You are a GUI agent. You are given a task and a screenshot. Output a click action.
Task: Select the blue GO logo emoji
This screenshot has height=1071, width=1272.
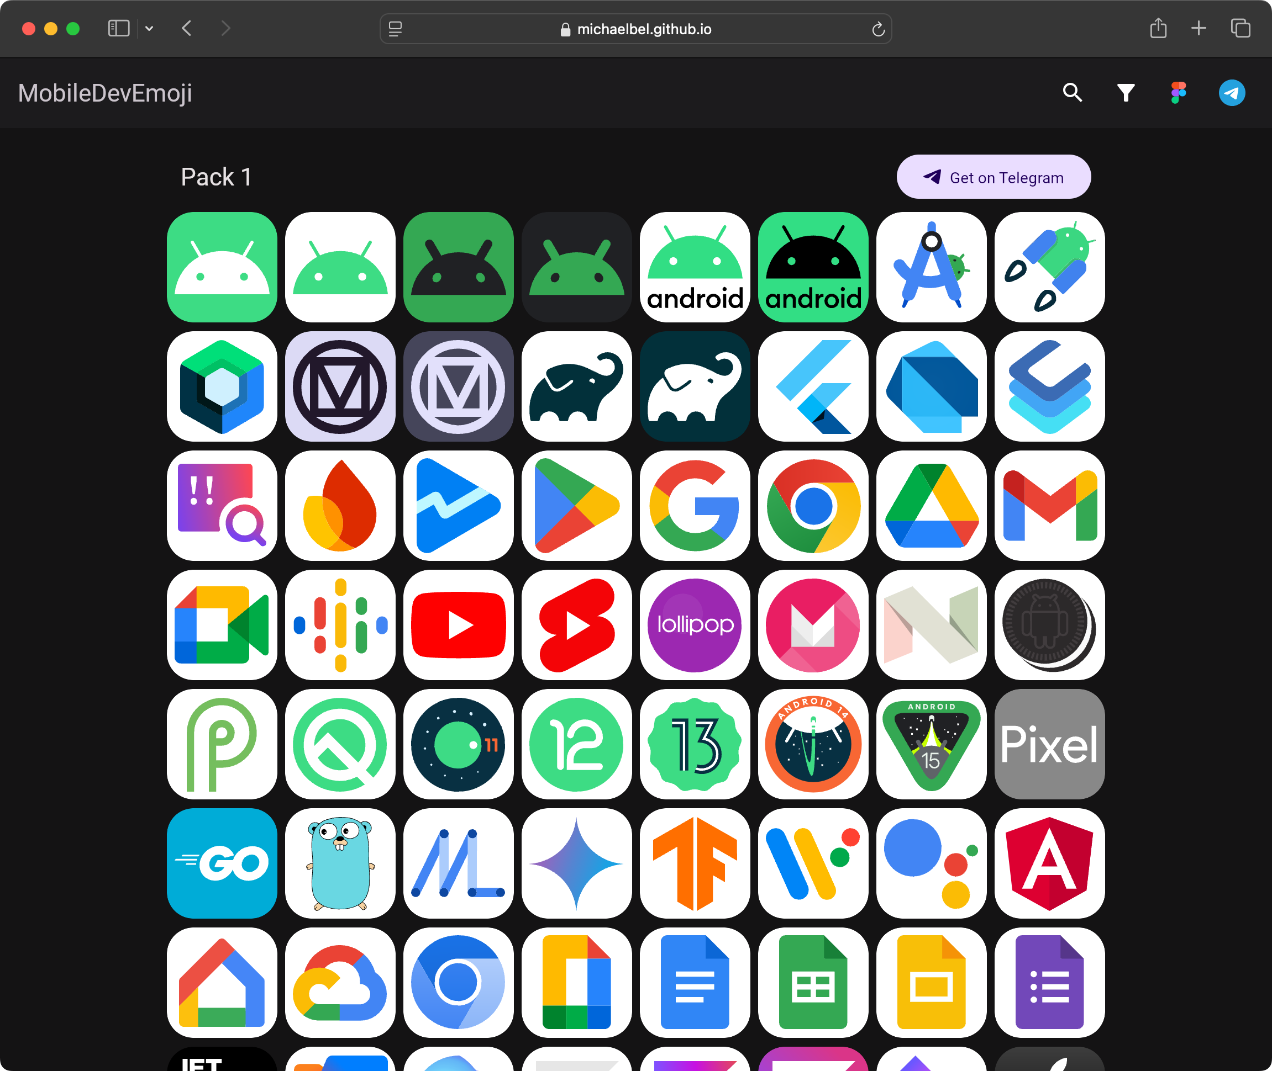pos(222,863)
